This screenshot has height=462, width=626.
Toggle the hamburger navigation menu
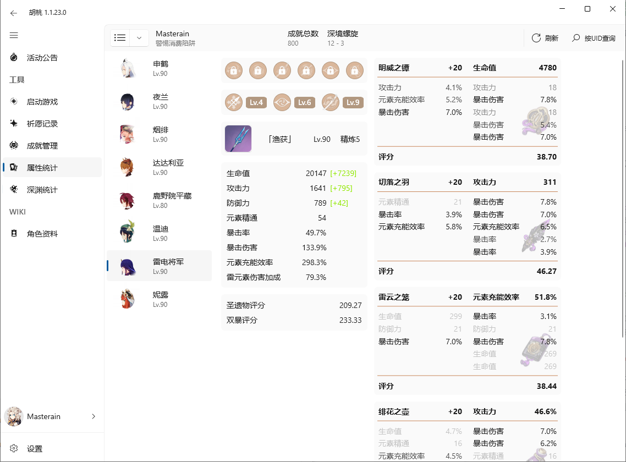pyautogui.click(x=14, y=35)
